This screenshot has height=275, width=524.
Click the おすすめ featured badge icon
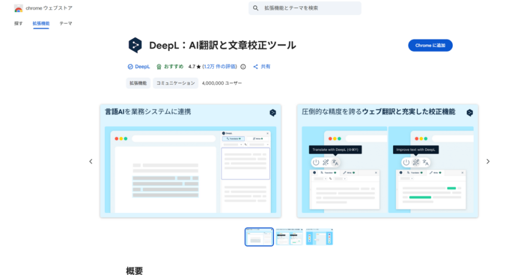pyautogui.click(x=159, y=66)
